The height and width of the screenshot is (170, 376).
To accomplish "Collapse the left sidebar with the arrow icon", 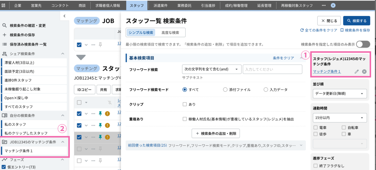I will tap(64, 16).
